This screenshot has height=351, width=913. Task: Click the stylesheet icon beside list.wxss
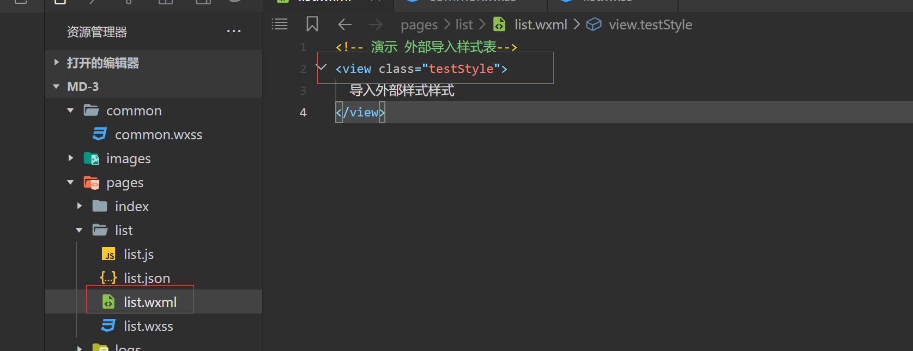tap(108, 326)
